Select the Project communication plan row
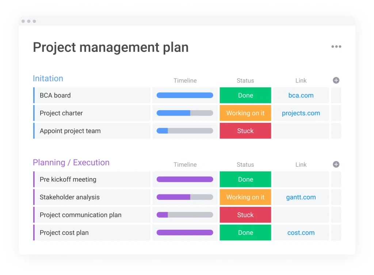The height and width of the screenshot is (275, 374). click(80, 215)
